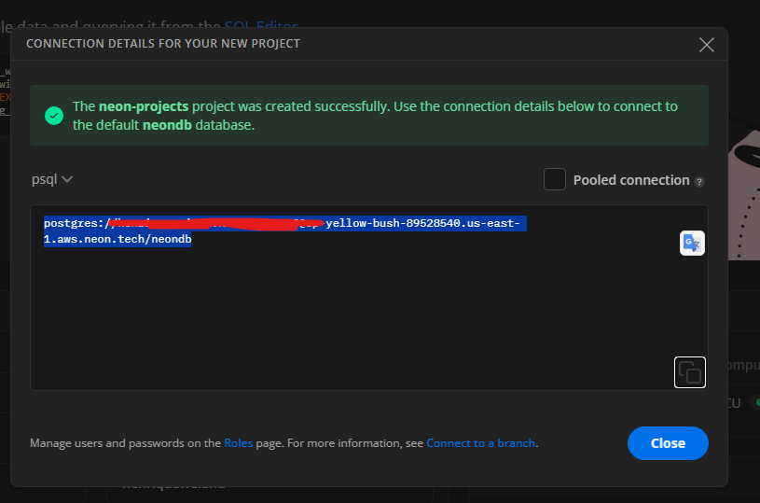760x503 pixels.
Task: Open the Pooled connection help tooltip
Action: pos(699,182)
